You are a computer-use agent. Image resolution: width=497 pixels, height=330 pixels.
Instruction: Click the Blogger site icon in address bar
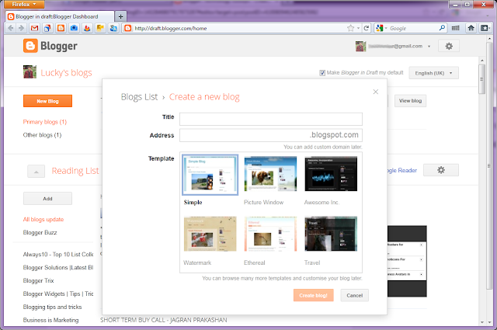click(x=127, y=28)
